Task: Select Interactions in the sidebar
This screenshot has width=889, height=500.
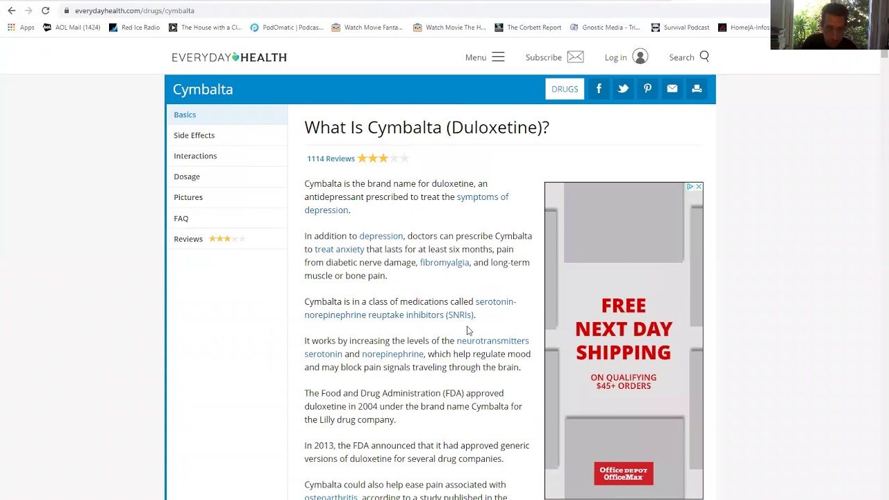Action: point(195,156)
